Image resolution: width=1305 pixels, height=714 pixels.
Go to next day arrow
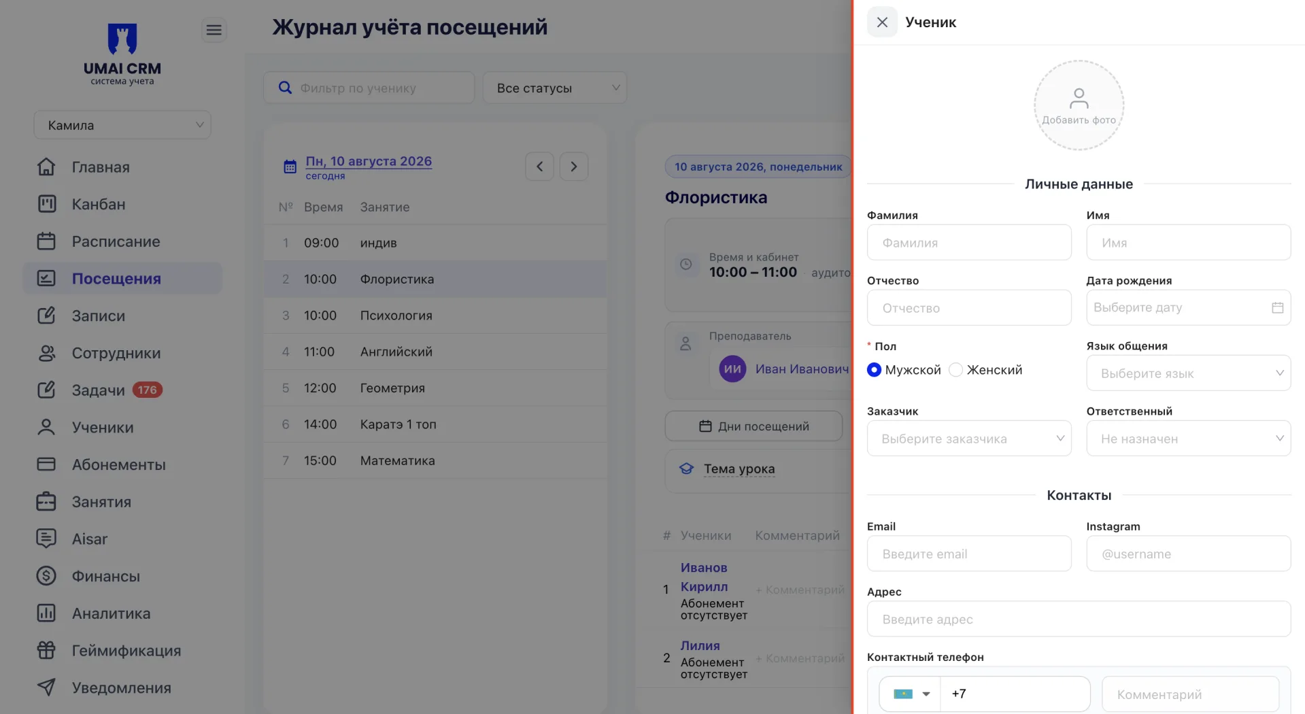(x=574, y=167)
